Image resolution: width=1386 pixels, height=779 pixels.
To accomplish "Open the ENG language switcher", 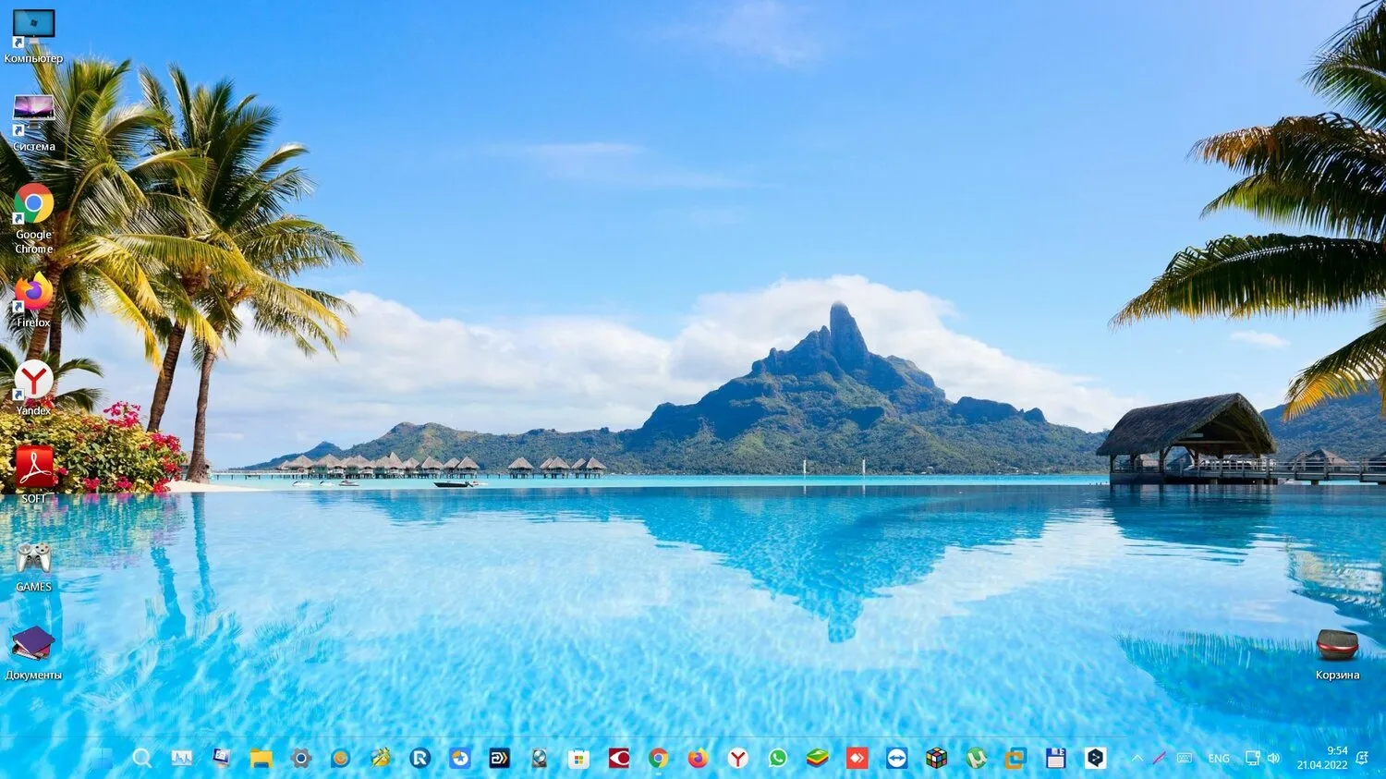I will pos(1219,759).
